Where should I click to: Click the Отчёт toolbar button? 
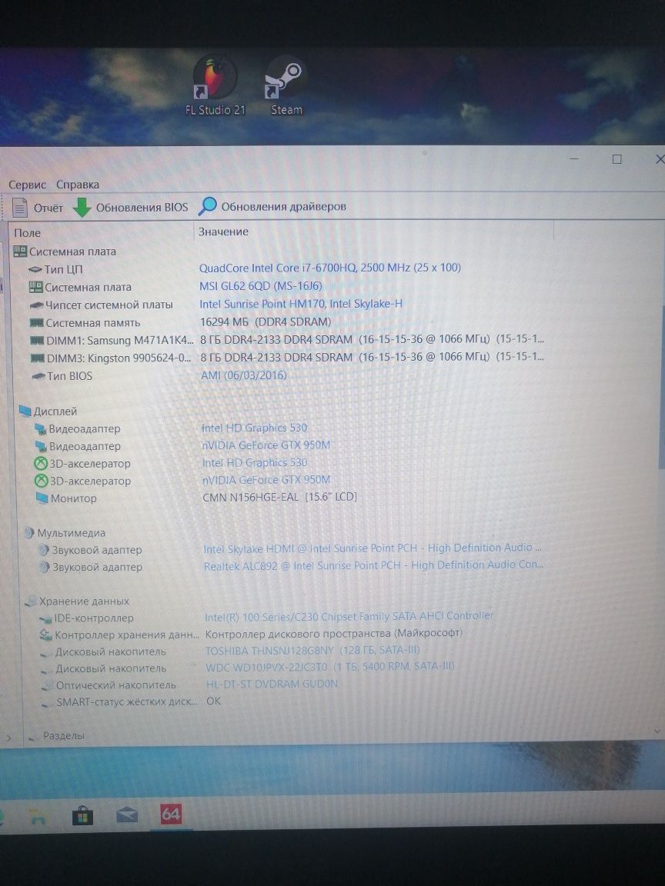[37, 208]
